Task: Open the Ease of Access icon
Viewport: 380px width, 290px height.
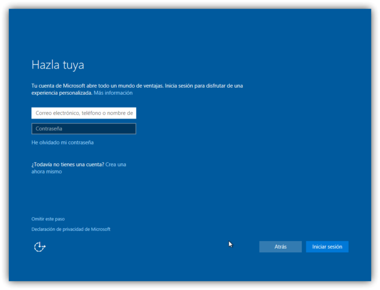Action: 39,247
